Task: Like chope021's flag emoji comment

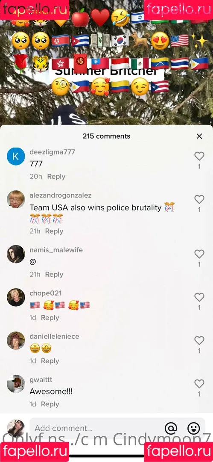Action: pos(199,297)
